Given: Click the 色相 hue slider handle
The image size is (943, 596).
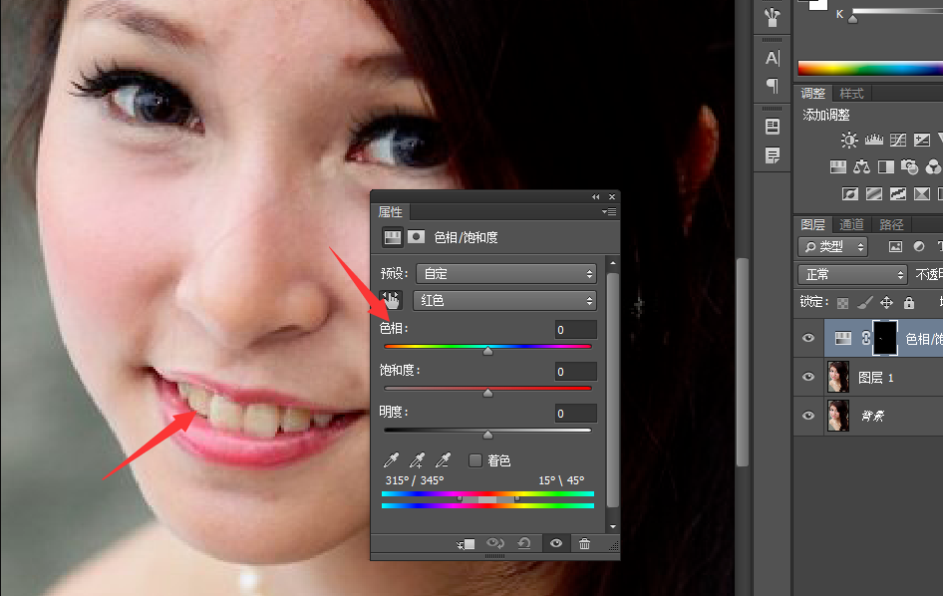Looking at the screenshot, I should pos(487,351).
